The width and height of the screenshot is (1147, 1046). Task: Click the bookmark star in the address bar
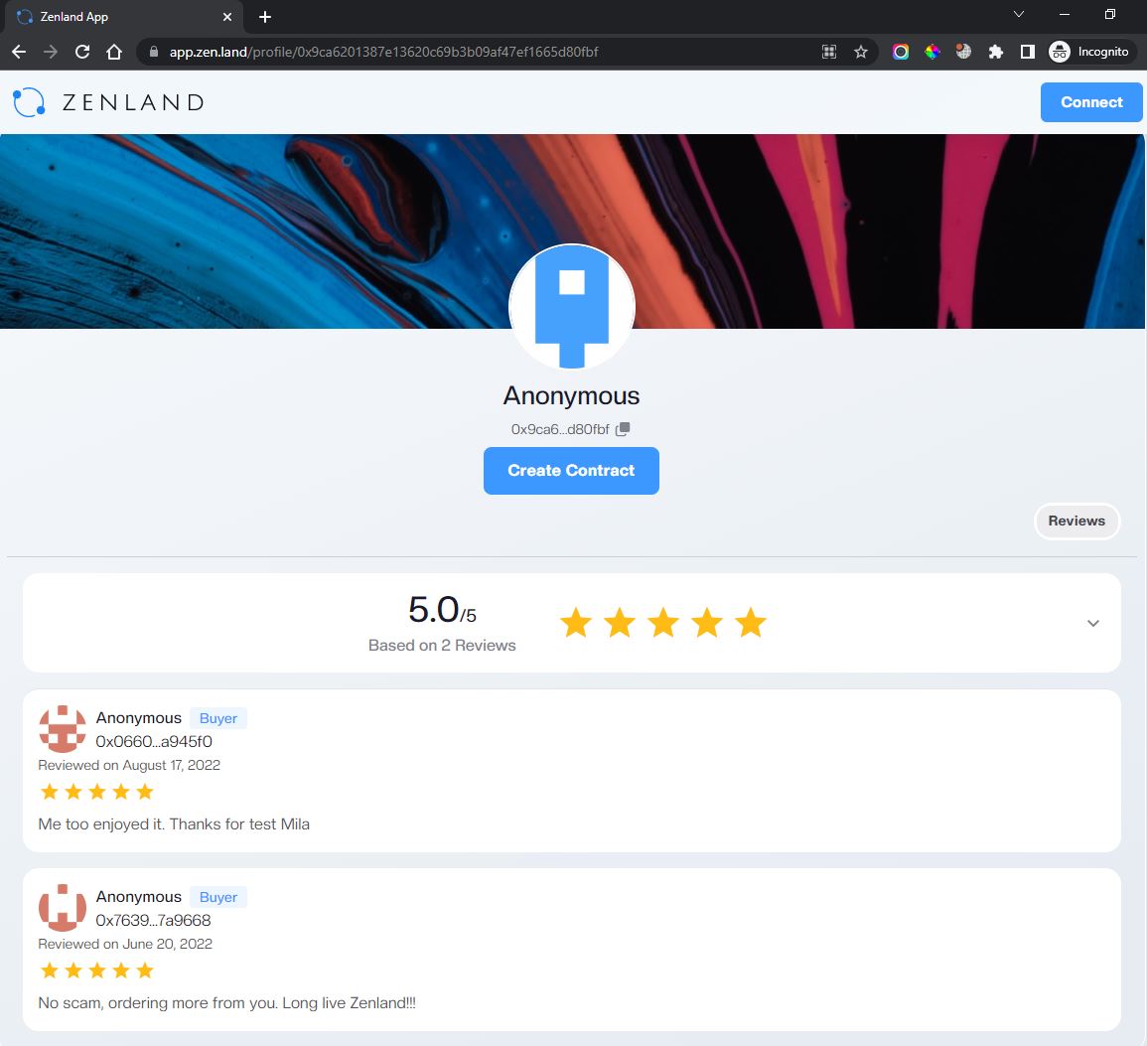click(x=860, y=52)
